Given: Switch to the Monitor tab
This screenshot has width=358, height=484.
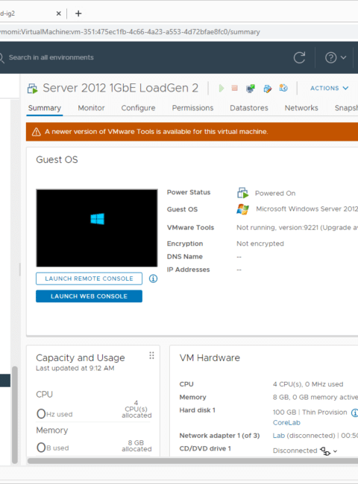Looking at the screenshot, I should [x=91, y=108].
